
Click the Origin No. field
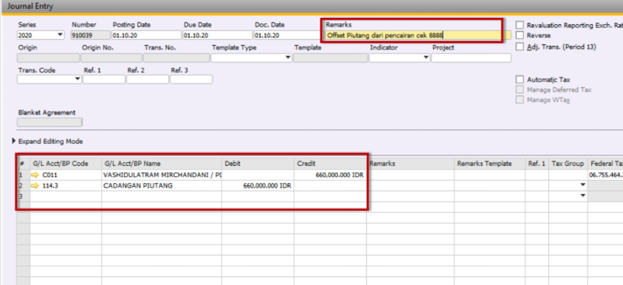(111, 58)
